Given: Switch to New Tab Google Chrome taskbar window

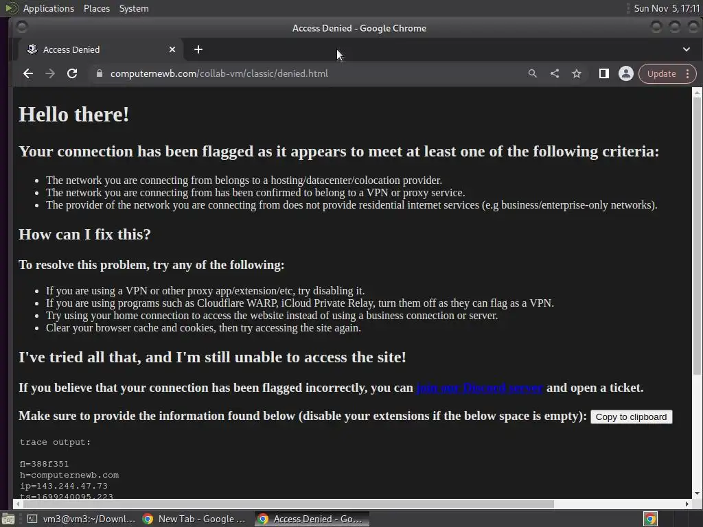Looking at the screenshot, I should [x=194, y=519].
